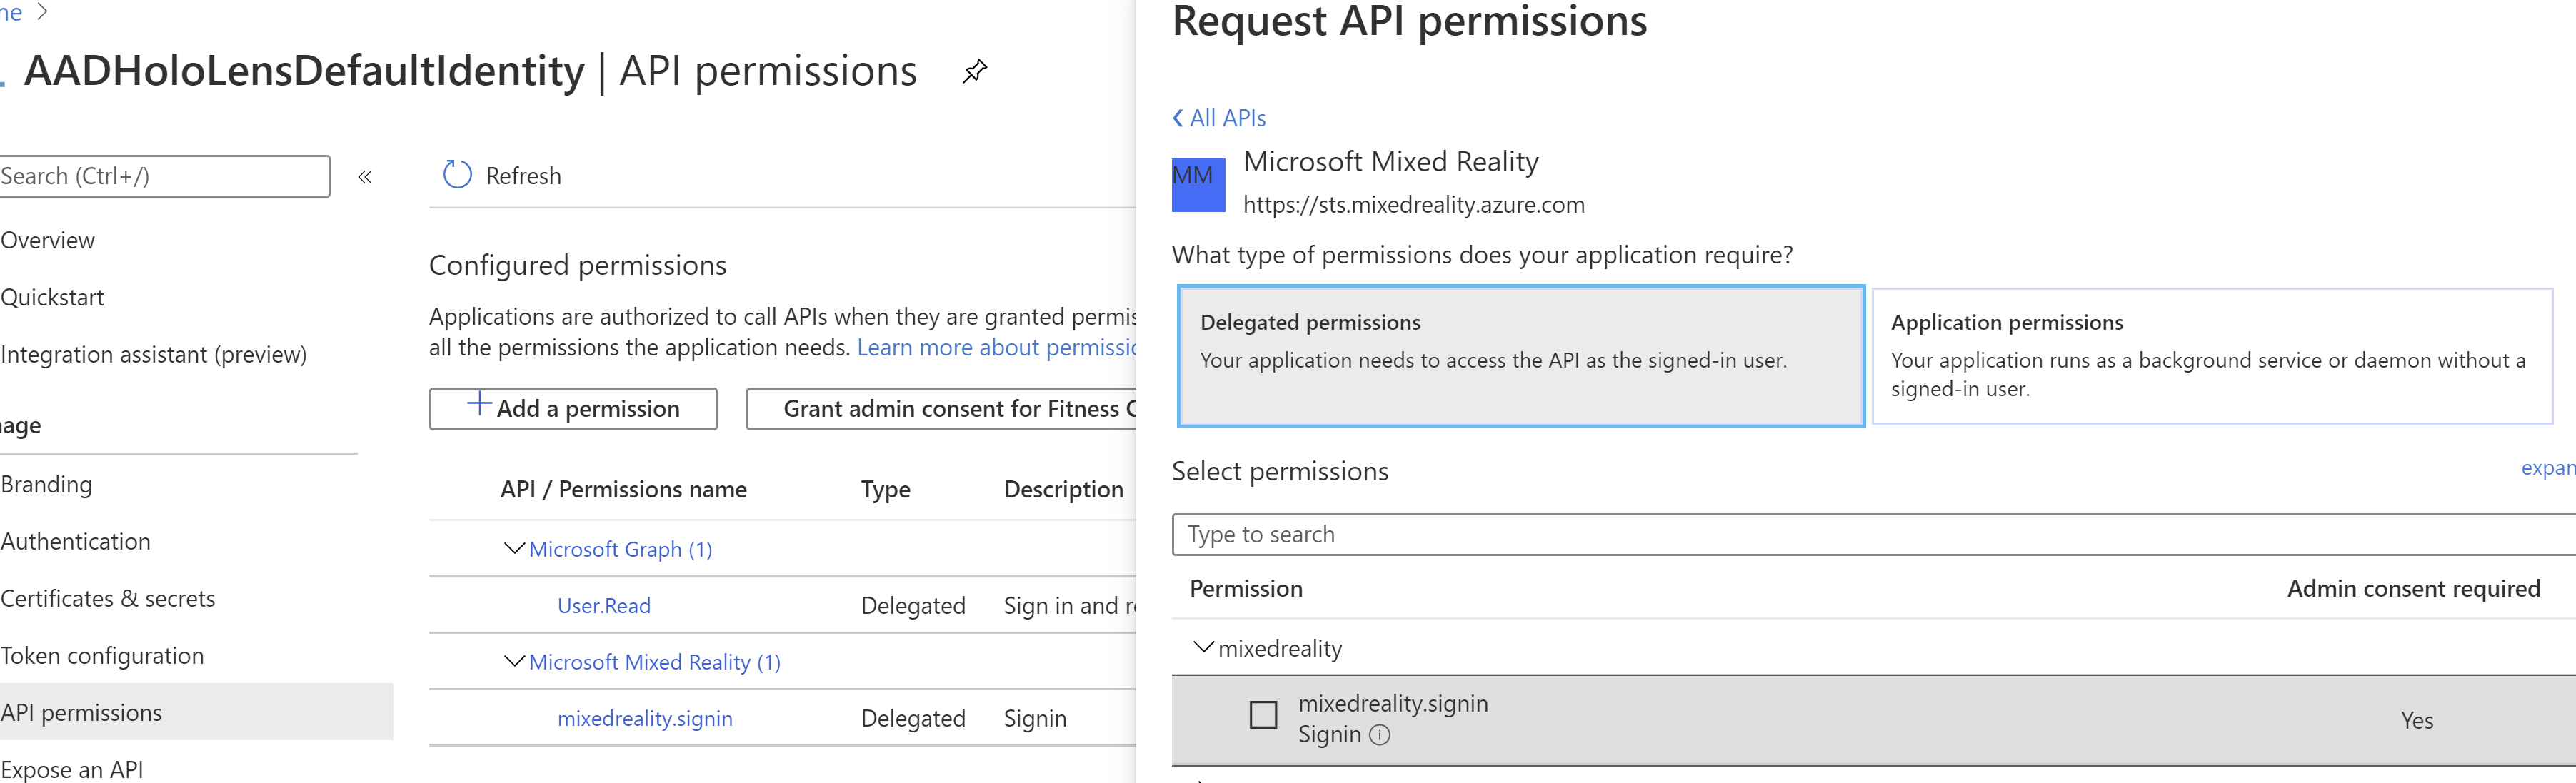
Task: Click the Permission column header
Action: 1246,588
